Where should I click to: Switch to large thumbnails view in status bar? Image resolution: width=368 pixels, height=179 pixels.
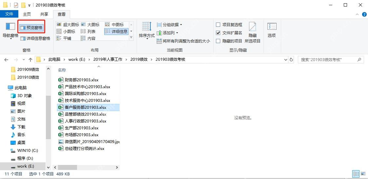pyautogui.click(x=363, y=174)
